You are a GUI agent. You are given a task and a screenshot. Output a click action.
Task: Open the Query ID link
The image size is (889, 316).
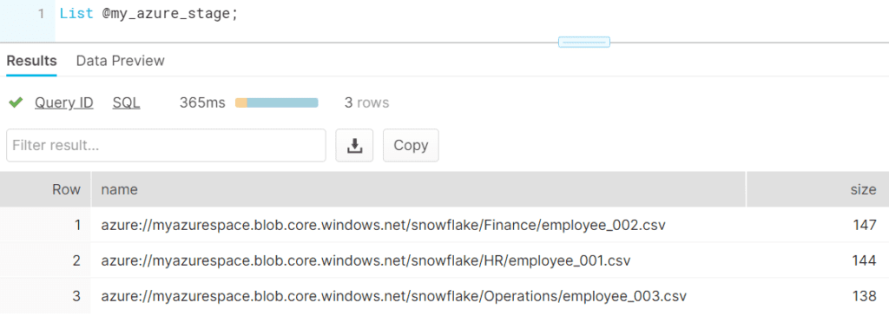pos(64,102)
